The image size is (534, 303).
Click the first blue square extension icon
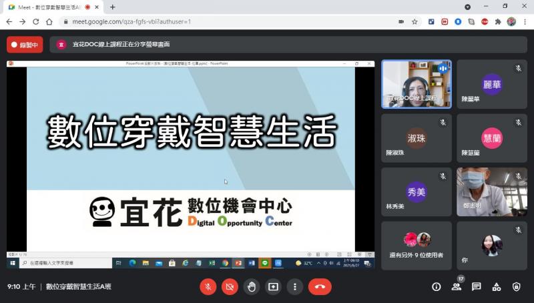tap(431, 22)
